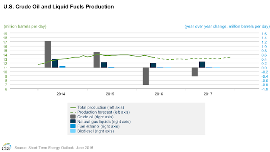Click the Fuel ethanol legend swatch
Image resolution: width=270 pixels, height=152 pixels.
click(x=73, y=126)
